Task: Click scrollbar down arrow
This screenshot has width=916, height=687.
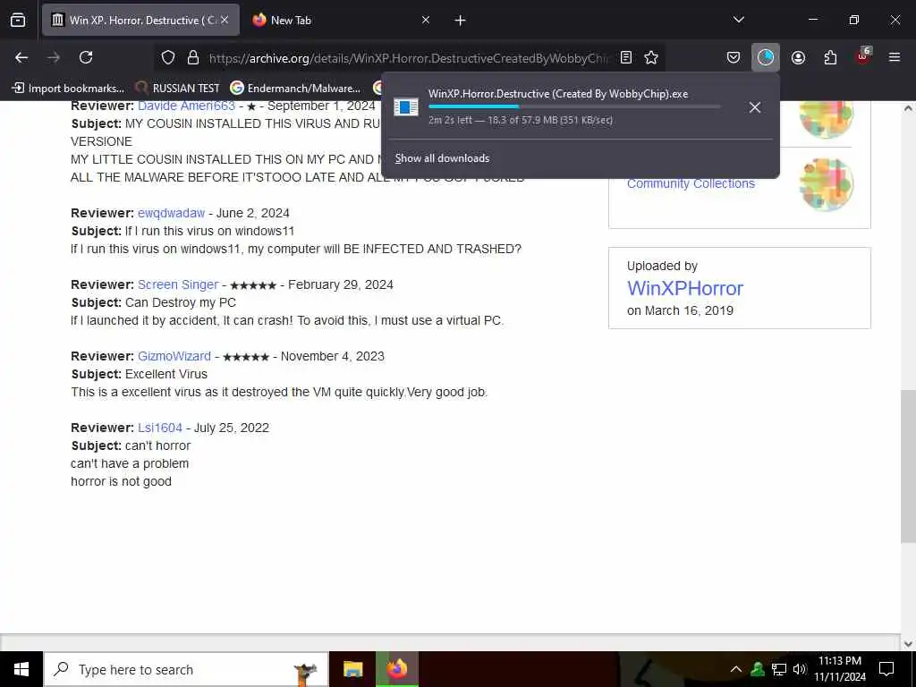Action: coord(908,644)
